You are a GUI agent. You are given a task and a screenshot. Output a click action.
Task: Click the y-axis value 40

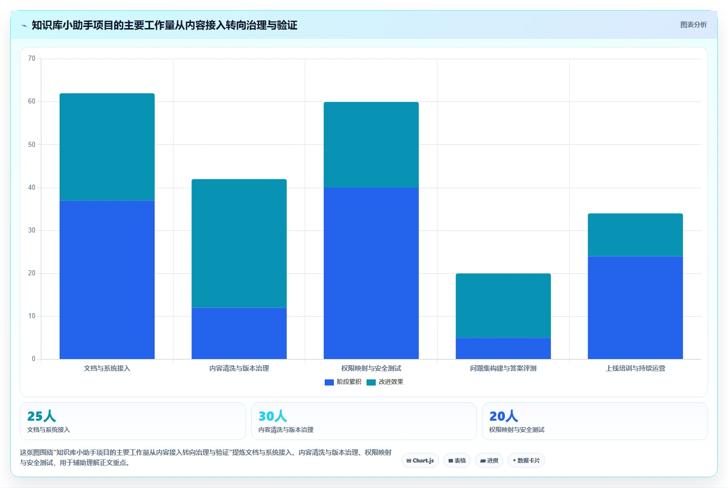[x=32, y=188]
